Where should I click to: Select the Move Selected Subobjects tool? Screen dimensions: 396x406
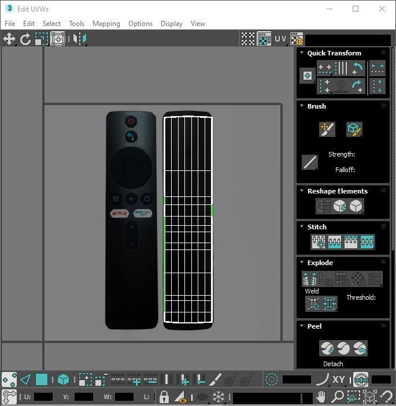point(9,39)
